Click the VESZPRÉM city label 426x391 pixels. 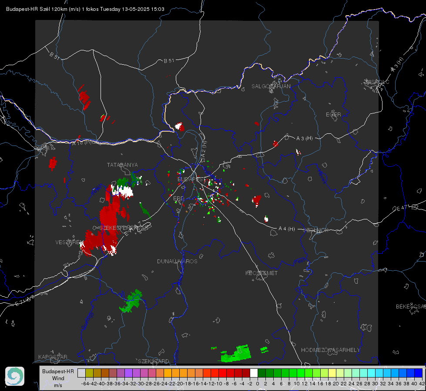click(70, 242)
